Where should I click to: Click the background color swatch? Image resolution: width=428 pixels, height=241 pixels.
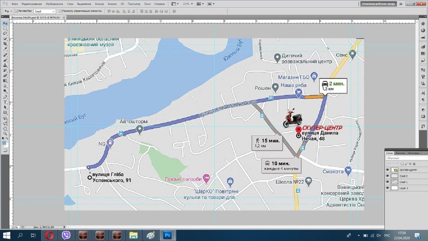coord(6,145)
